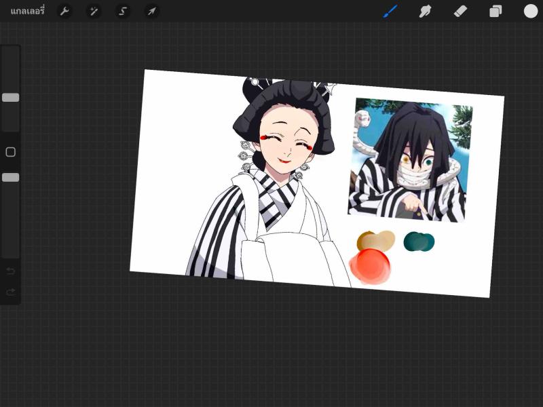Click the red-orange paint blob on canvas
The width and height of the screenshot is (543, 407).
point(370,266)
